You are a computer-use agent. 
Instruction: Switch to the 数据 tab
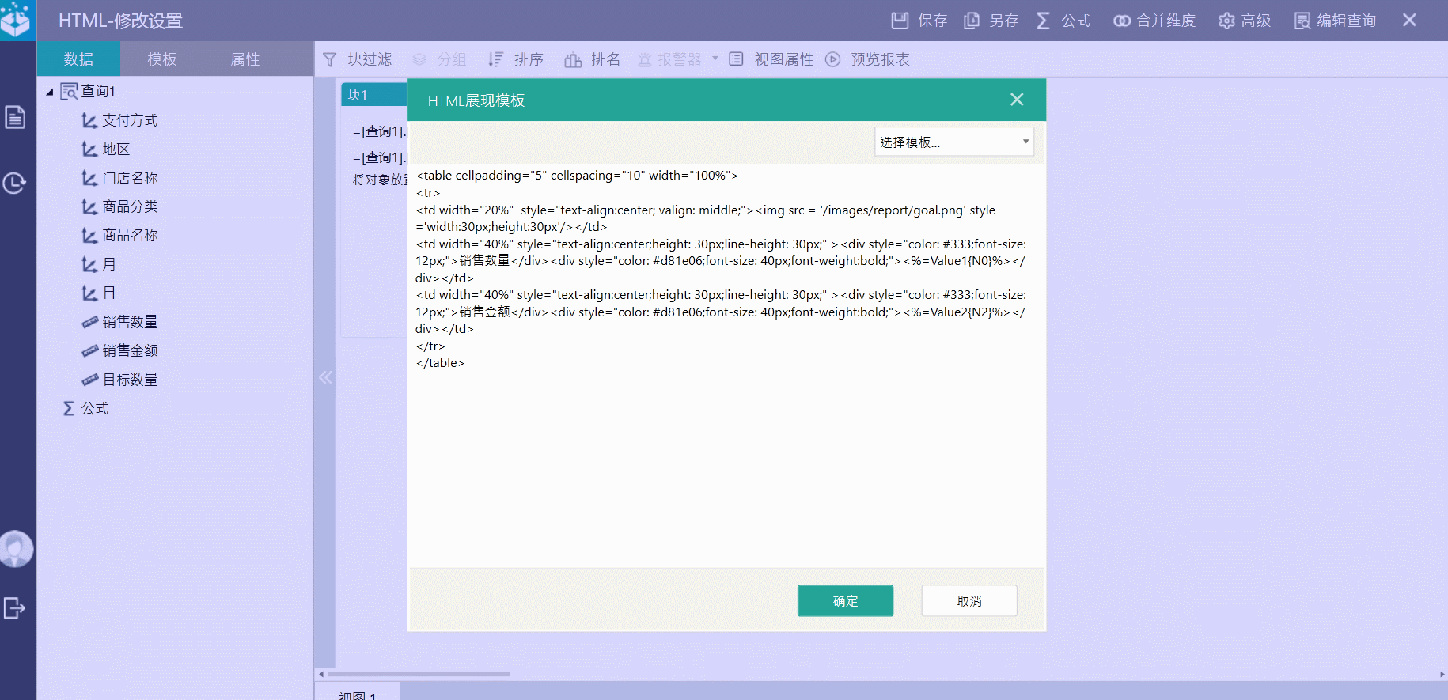click(79, 59)
